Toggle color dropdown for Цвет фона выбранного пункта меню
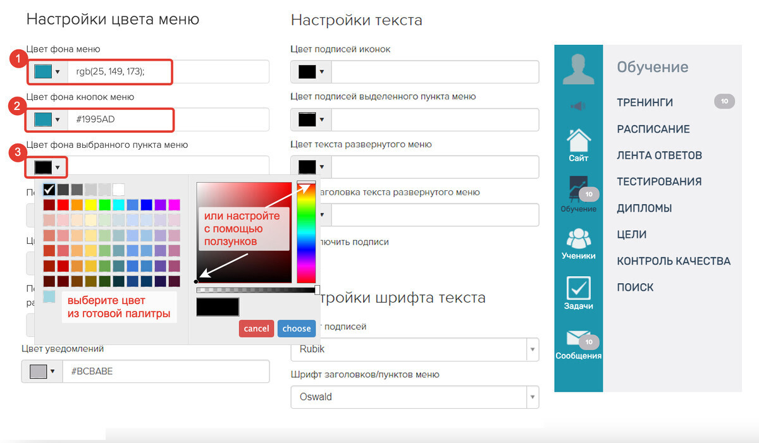759x443 pixels. [x=46, y=167]
